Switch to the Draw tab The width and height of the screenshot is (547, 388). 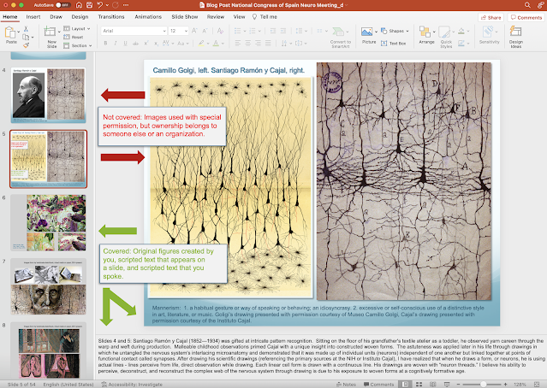(56, 17)
